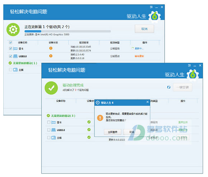Check the 显卡 checkbox in front window
Viewport: 208px width, 177px height.
point(49,122)
